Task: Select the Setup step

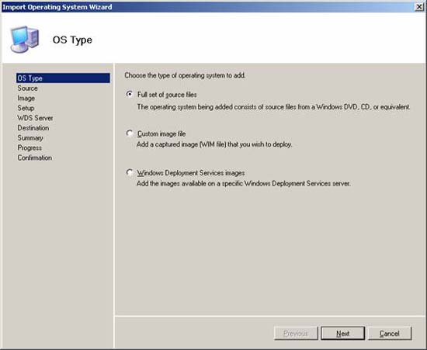Action: coord(26,108)
